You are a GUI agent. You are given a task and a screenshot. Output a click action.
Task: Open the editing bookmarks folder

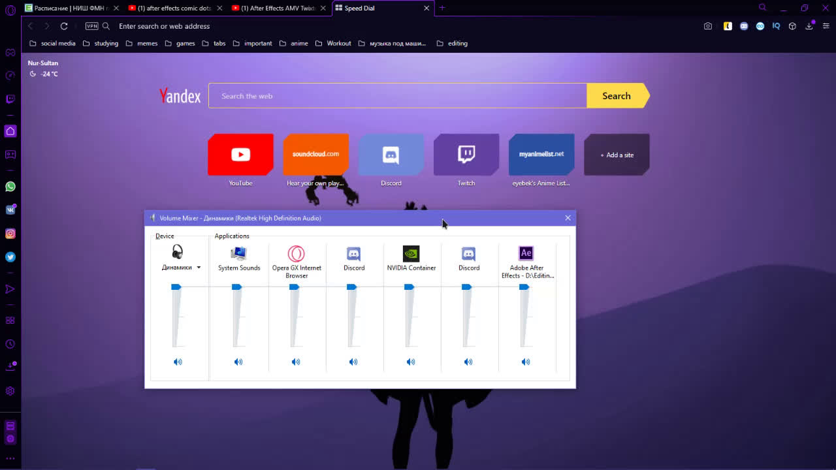click(x=451, y=44)
